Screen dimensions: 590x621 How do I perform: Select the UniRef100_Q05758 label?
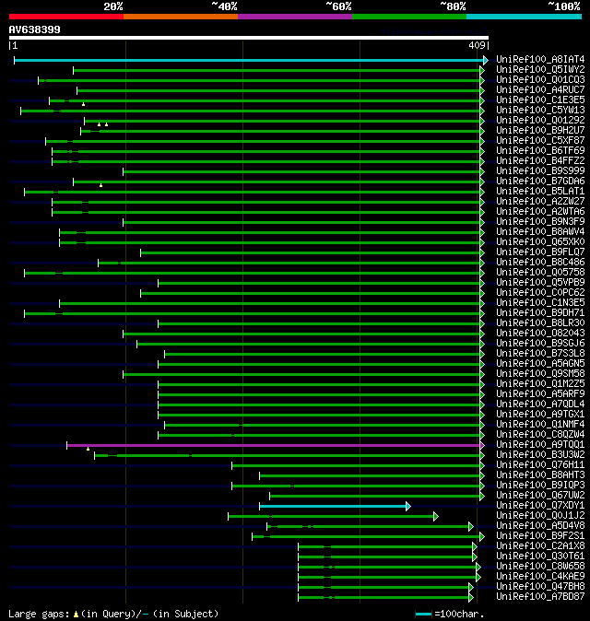coord(540,272)
